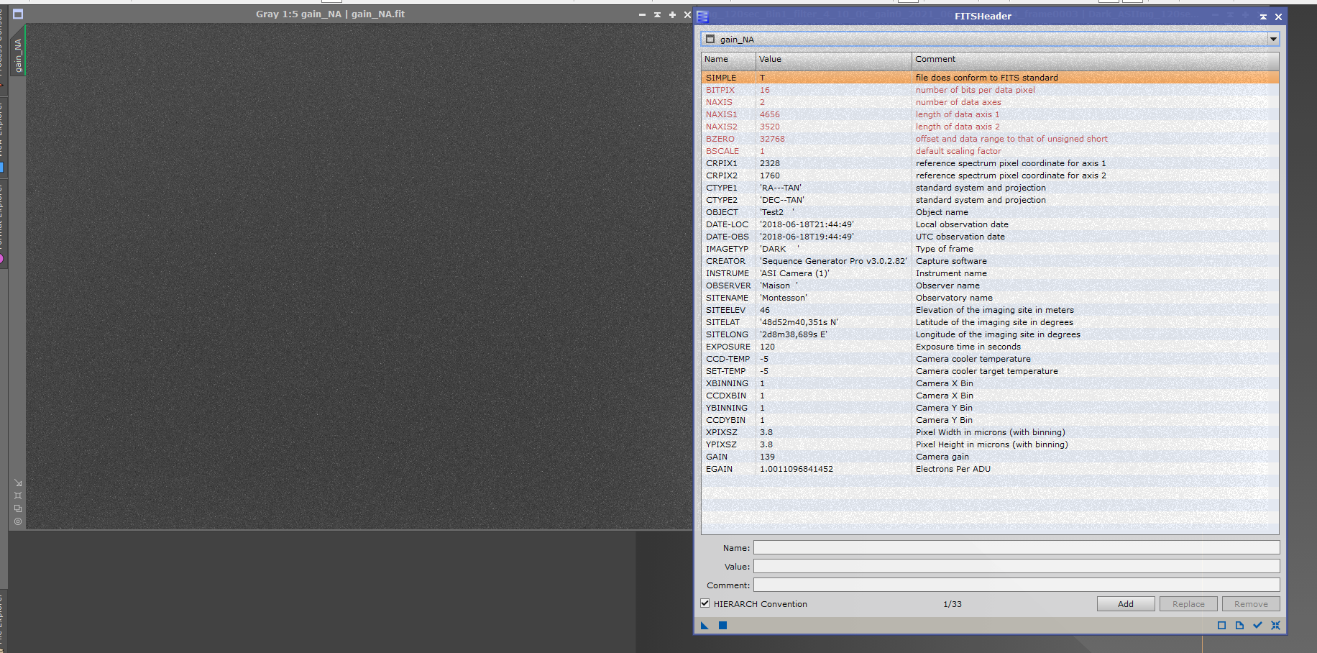
Task: Close the FITSHeader window
Action: 1278,17
